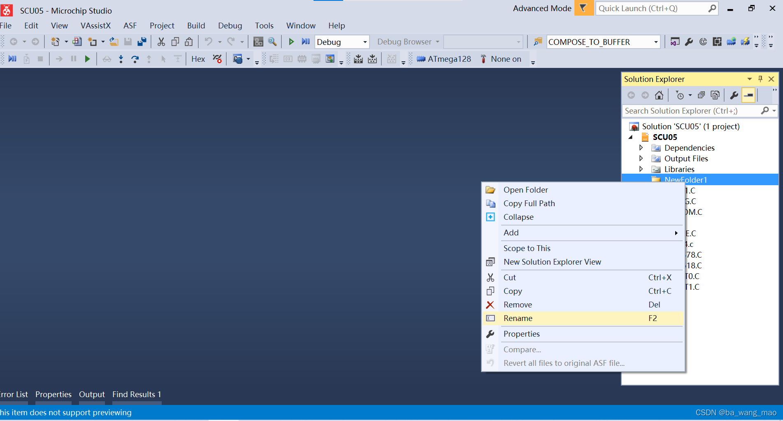The image size is (783, 421).
Task: Click the ATmega128 device chip button
Action: [444, 59]
